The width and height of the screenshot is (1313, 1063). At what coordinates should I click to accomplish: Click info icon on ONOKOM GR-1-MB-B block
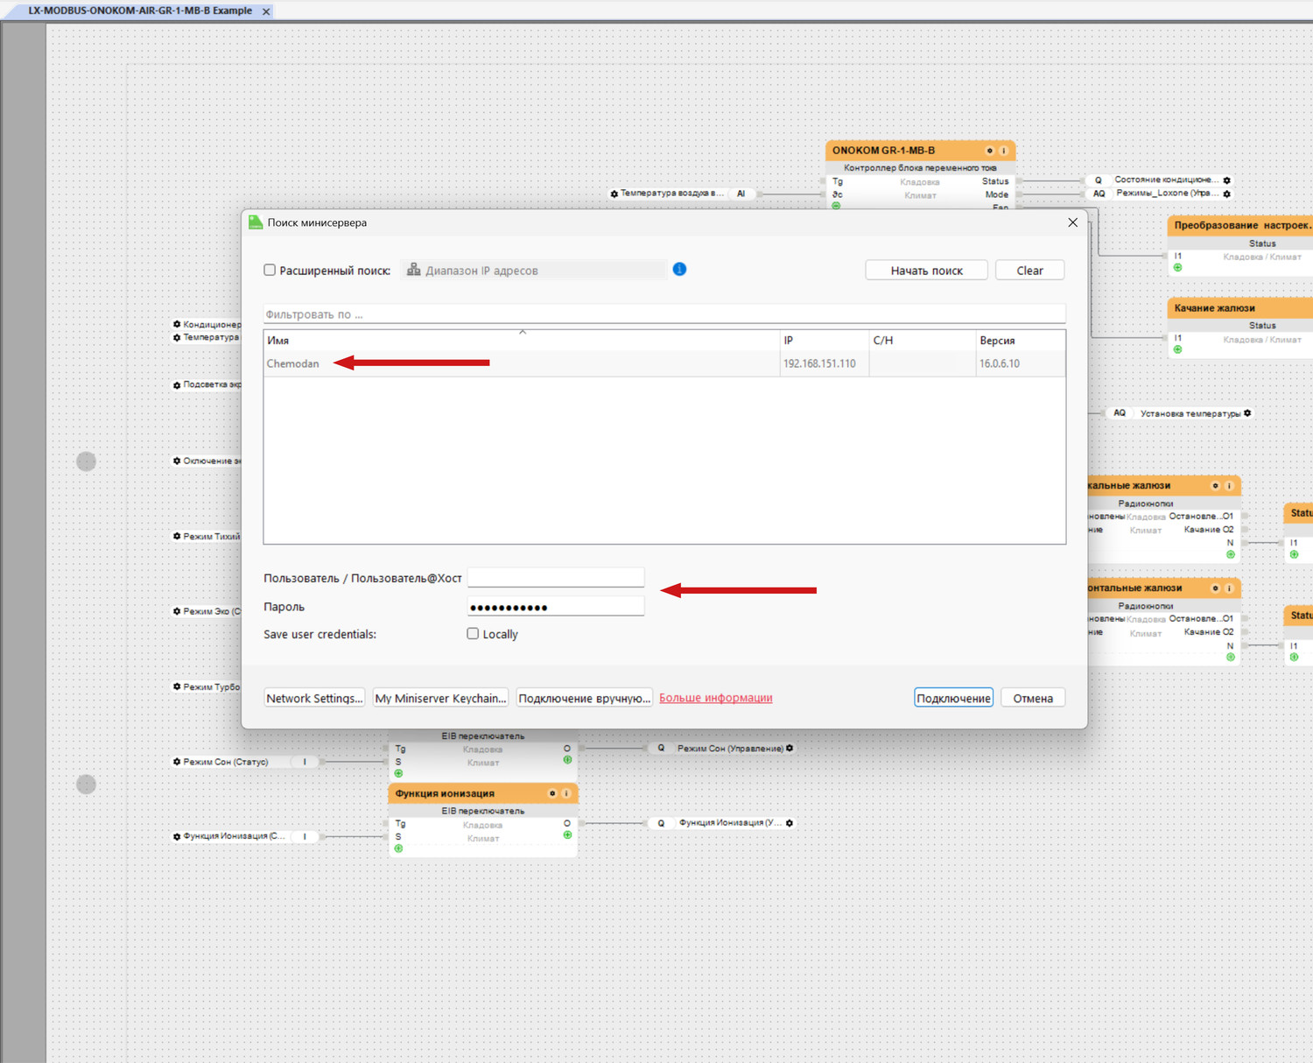(x=1004, y=151)
